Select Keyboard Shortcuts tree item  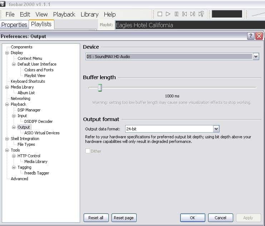(x=28, y=81)
